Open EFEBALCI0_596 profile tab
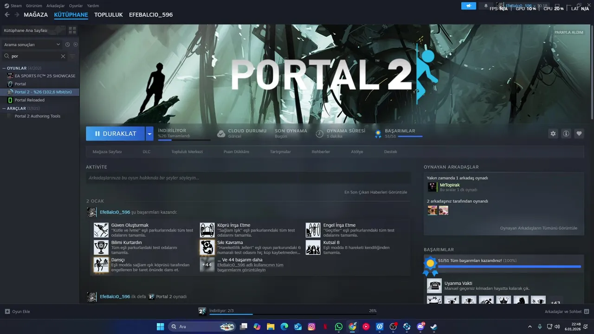This screenshot has width=594, height=334. pyautogui.click(x=151, y=15)
